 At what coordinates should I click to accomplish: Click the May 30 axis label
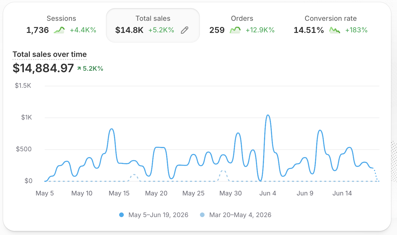point(231,193)
